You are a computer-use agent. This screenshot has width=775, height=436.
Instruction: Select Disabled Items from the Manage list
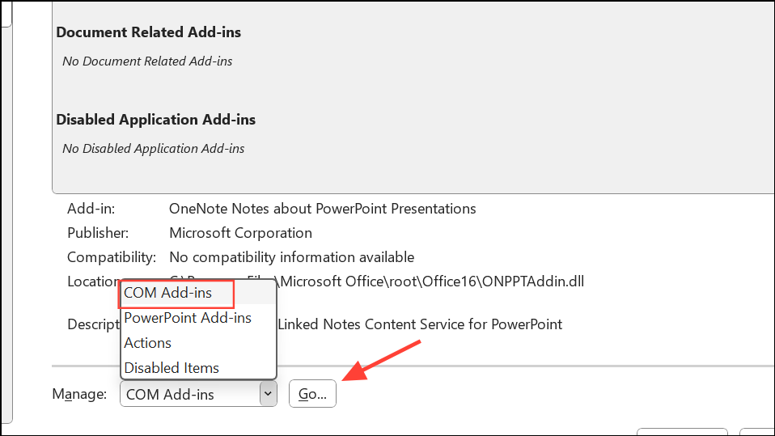[x=172, y=368]
